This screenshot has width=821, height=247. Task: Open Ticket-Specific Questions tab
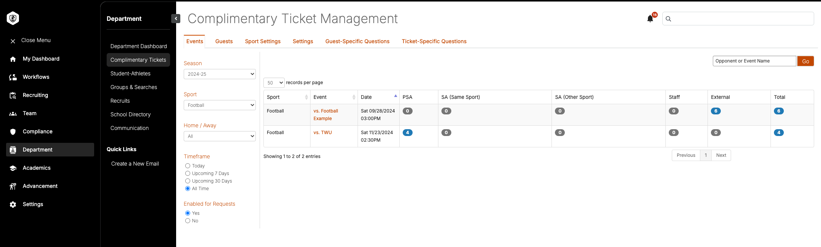(434, 41)
